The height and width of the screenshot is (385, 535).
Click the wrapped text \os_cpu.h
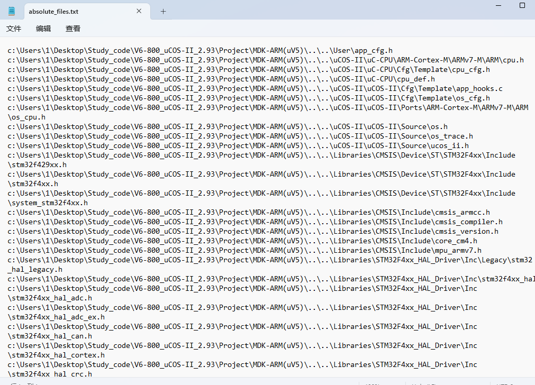click(x=26, y=117)
